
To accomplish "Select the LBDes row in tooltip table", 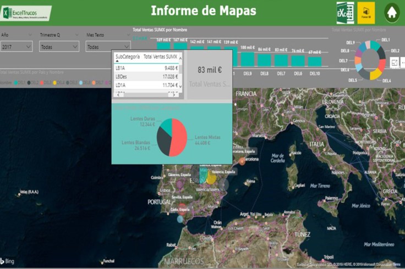I will (x=147, y=76).
